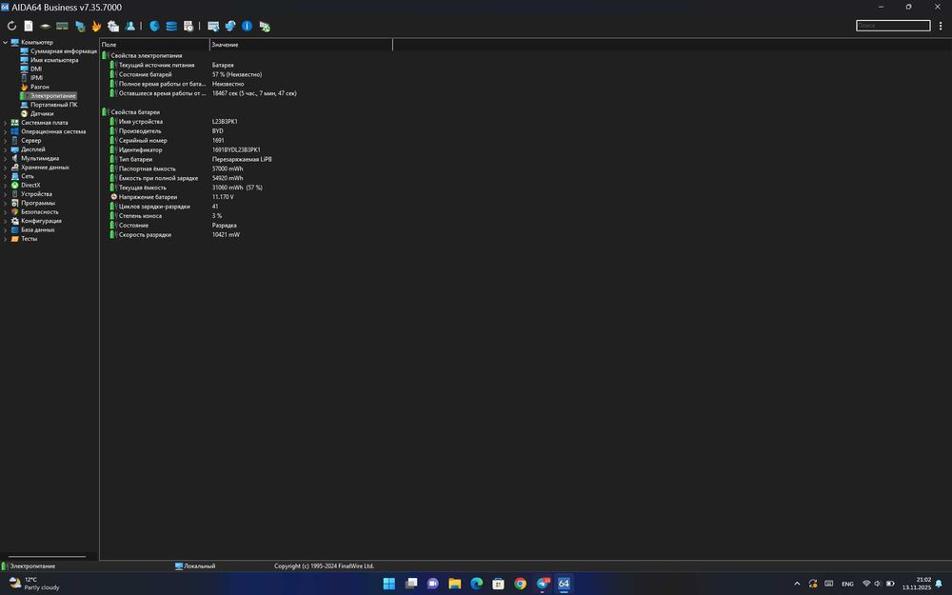The height and width of the screenshot is (595, 952).
Task: Click inside the search field
Action: 893,26
